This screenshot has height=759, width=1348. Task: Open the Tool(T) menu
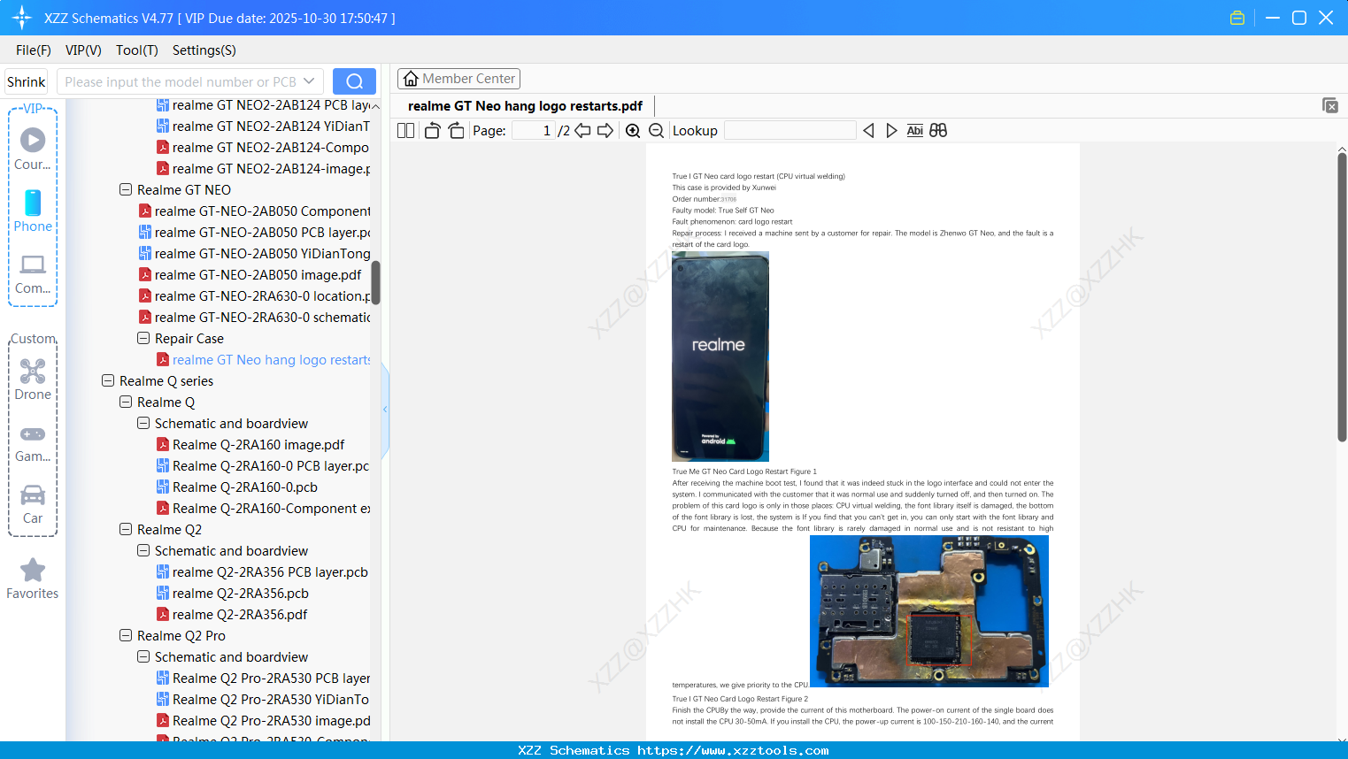click(137, 50)
